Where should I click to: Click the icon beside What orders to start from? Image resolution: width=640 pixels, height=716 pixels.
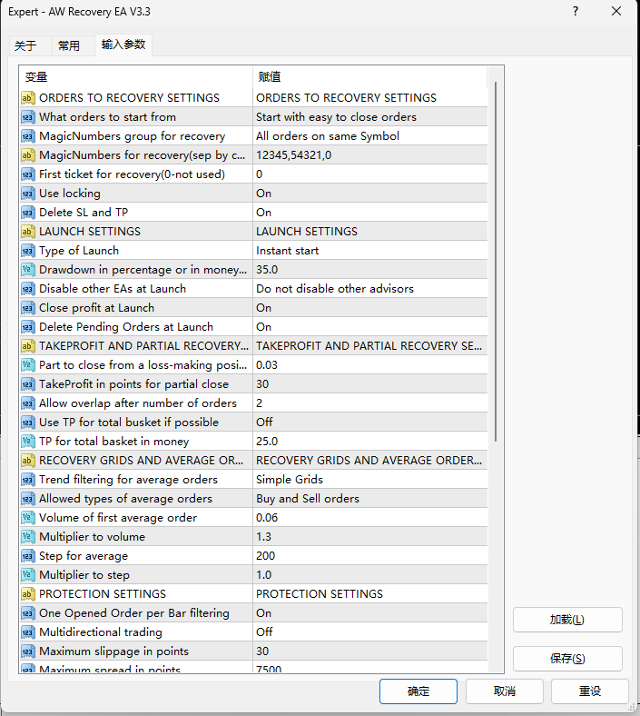(x=28, y=117)
